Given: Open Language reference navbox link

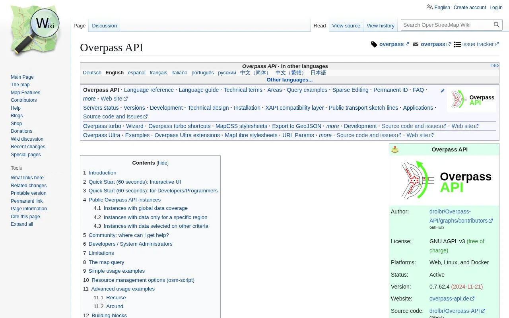Looking at the screenshot, I should (x=149, y=90).
